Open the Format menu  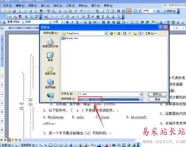coord(58,6)
